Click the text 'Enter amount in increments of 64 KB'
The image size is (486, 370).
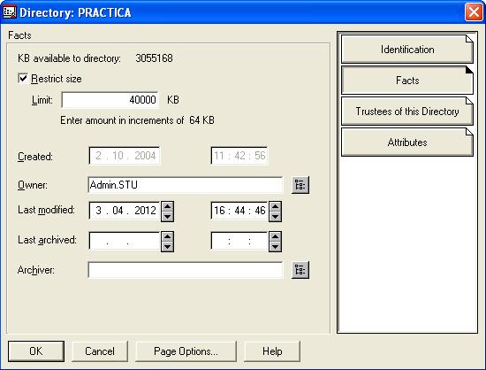137,120
